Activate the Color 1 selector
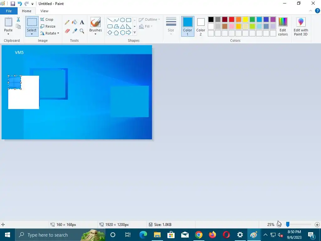The height and width of the screenshot is (241, 321). (187, 26)
